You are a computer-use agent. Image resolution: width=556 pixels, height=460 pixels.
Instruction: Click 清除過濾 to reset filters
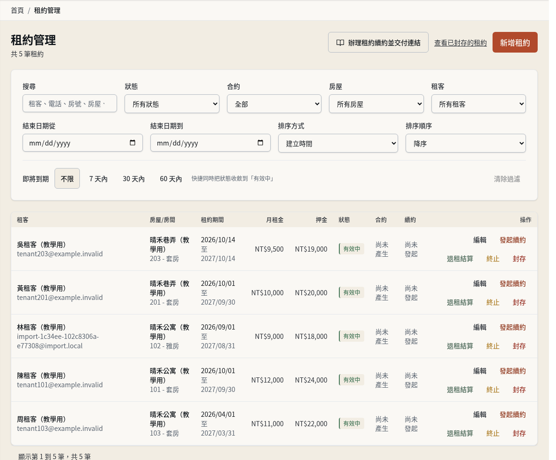(x=507, y=179)
